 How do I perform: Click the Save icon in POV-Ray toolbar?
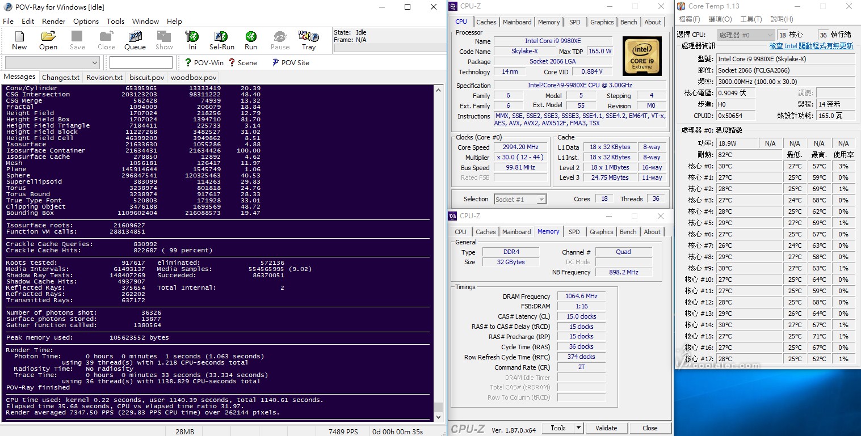[x=77, y=37]
